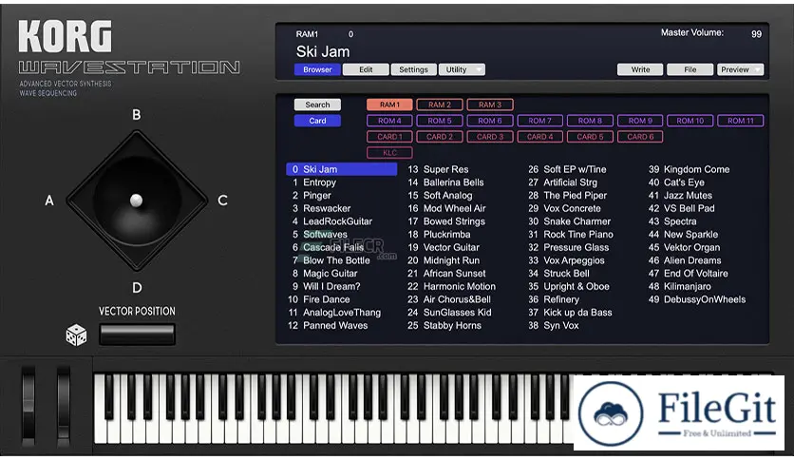Select the ROM 5 bank
The height and width of the screenshot is (460, 794).
[x=440, y=121]
